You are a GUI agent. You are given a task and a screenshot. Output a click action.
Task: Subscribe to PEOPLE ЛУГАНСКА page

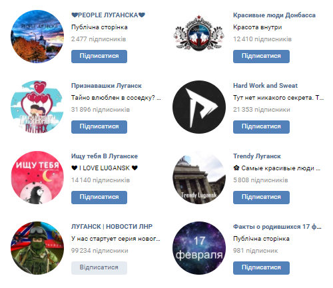coord(99,57)
